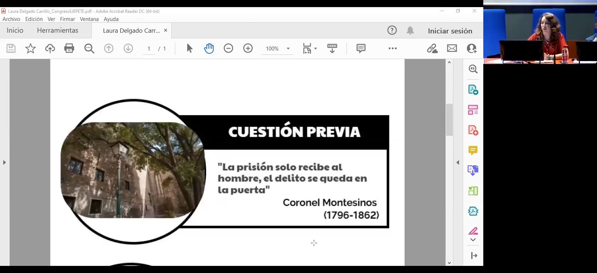The image size is (597, 273).
Task: Add a comment with speech bubble icon
Action: pos(361,48)
